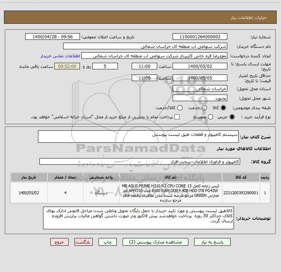Click the response deadline date 1400/05/02 field
This screenshot has width=281, height=272.
point(200,66)
